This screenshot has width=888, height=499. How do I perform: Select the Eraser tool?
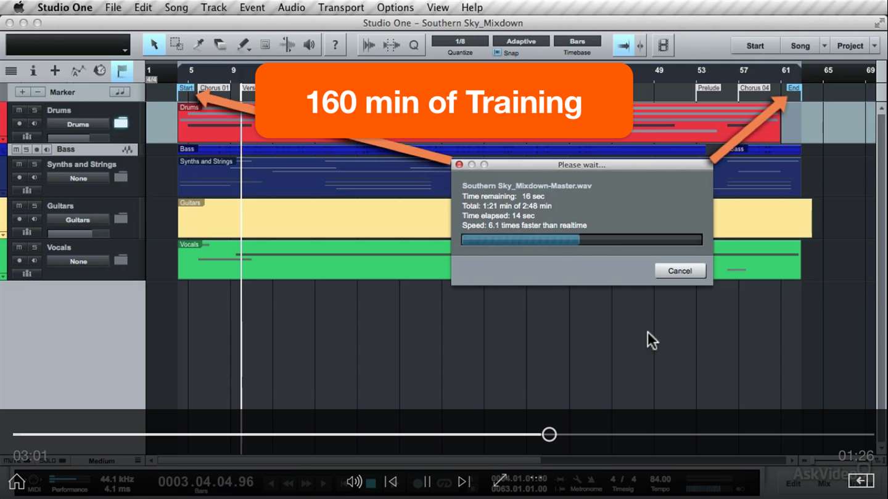[x=221, y=45]
